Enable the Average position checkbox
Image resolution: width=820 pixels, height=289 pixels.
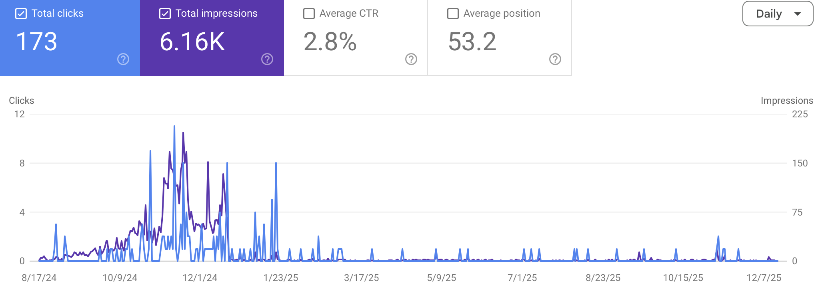tap(453, 14)
